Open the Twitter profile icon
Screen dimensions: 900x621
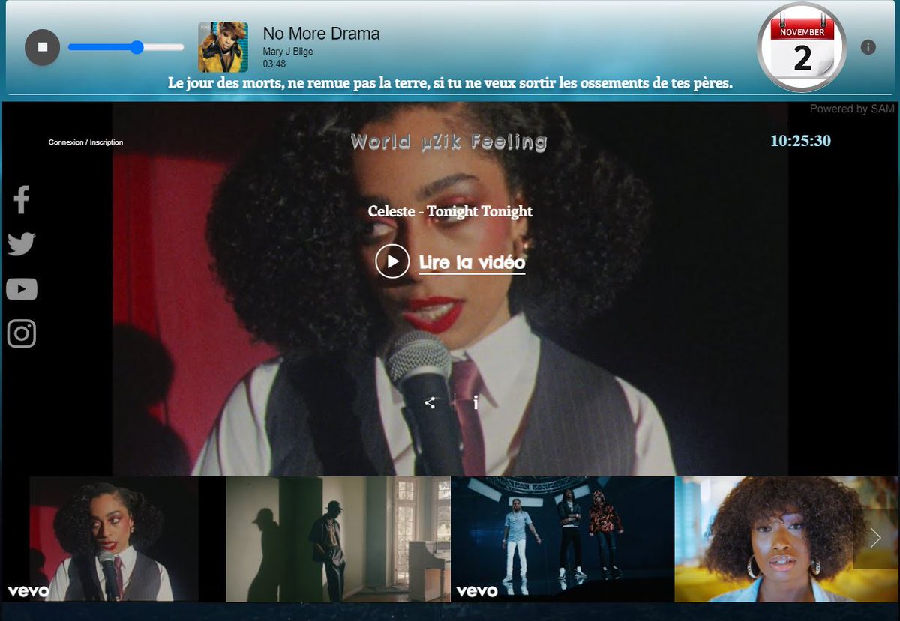click(22, 244)
